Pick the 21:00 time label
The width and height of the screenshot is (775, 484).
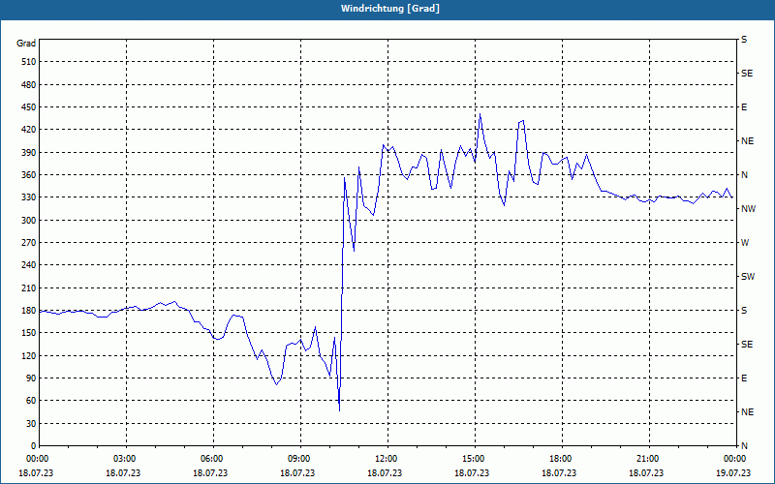pos(647,459)
